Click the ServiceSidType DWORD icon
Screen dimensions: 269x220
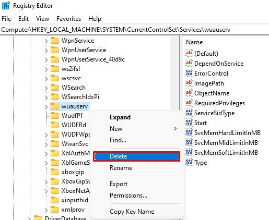click(189, 113)
